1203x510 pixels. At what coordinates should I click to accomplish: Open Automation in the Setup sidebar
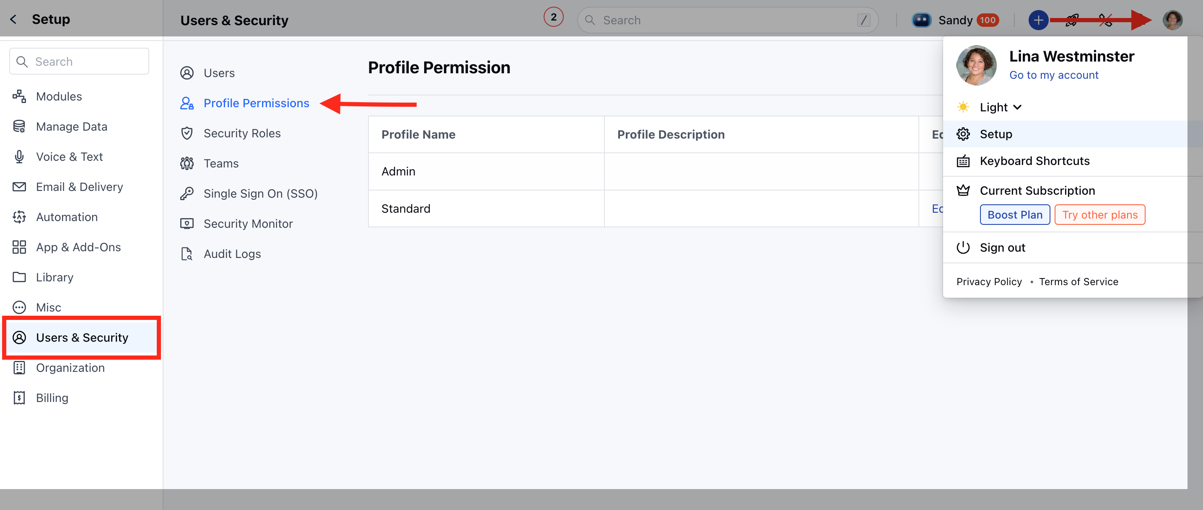click(x=67, y=217)
